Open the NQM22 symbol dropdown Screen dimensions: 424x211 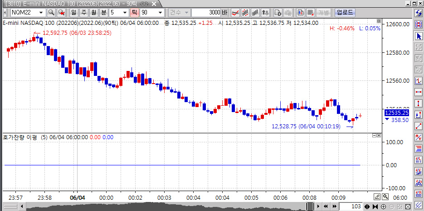click(41, 12)
